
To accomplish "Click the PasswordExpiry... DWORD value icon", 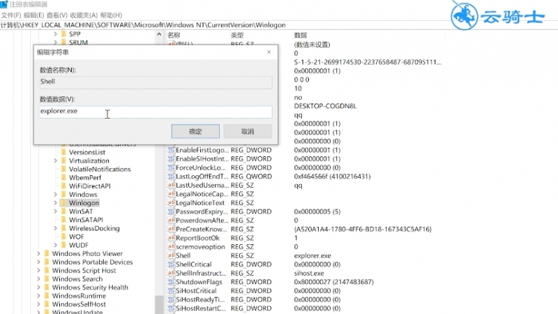I will point(171,211).
